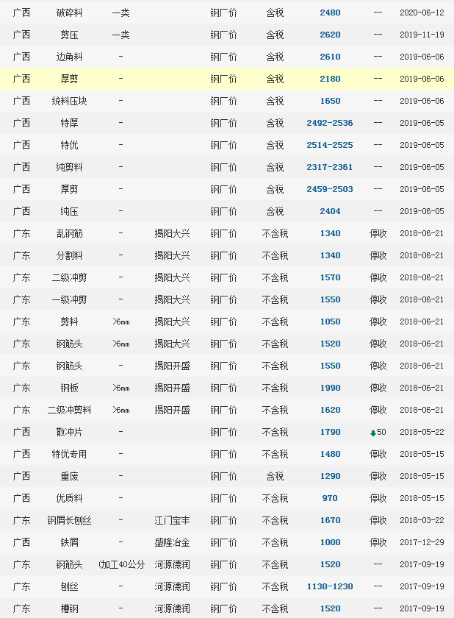Select the 散冲片 product name

69,432
